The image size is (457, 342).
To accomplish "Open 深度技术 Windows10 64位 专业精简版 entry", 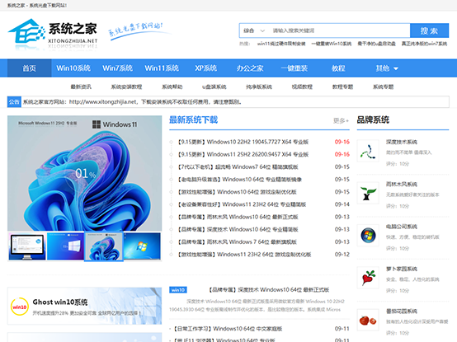I will pos(238,230).
